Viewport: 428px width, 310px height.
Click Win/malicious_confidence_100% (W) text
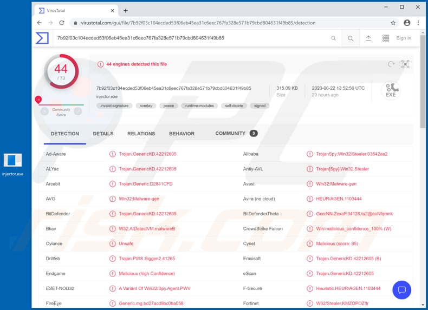coord(354,229)
